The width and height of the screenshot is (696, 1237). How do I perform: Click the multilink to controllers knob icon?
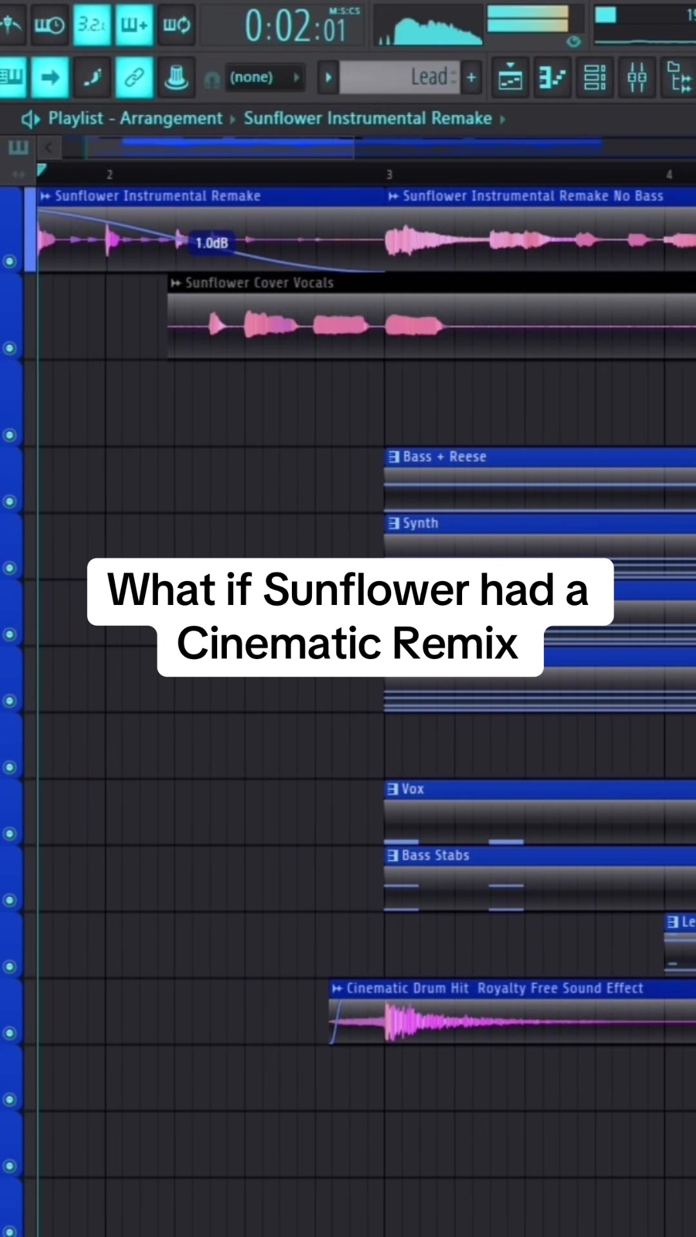(x=176, y=77)
